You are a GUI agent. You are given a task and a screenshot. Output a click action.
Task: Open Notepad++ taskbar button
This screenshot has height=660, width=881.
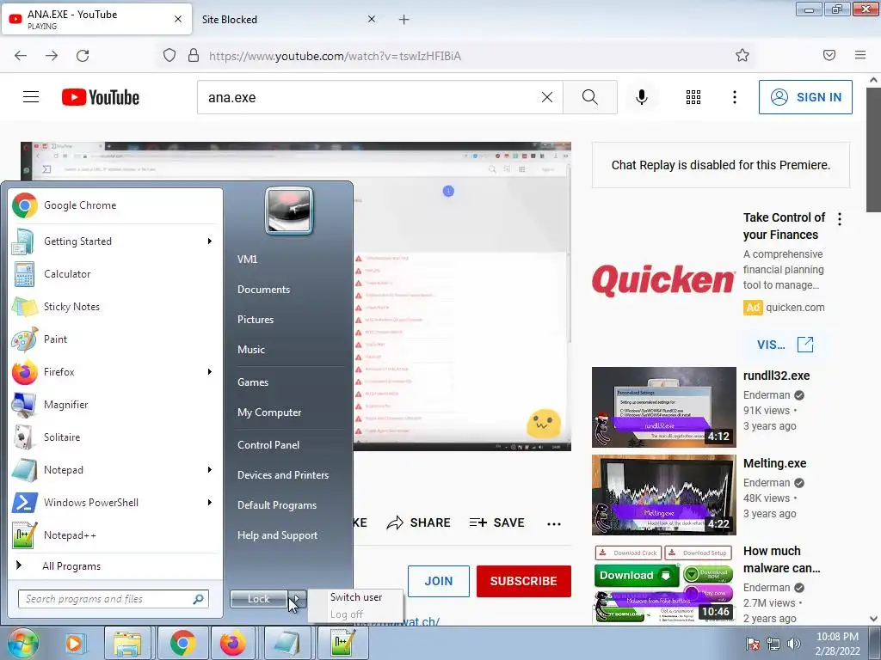tap(342, 643)
